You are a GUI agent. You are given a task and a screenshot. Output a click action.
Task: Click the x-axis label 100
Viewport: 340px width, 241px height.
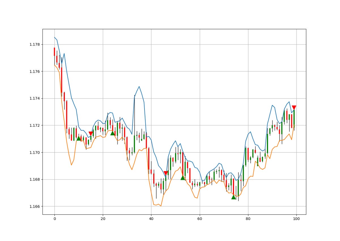point(297,219)
